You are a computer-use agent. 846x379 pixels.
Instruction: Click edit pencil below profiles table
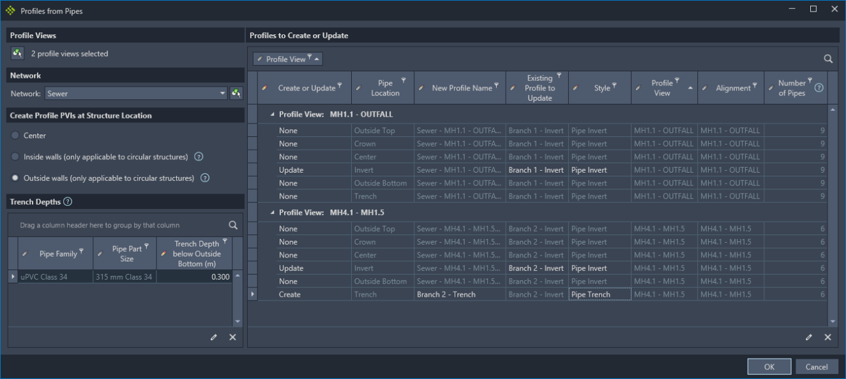point(809,337)
